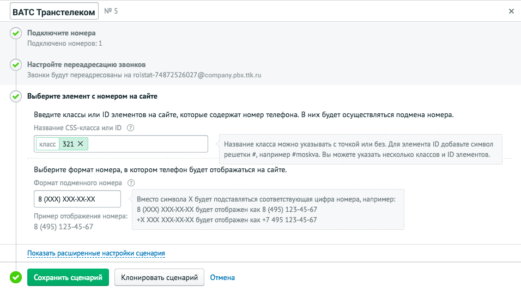The image size is (521, 292).
Task: Remove the 321 class tag
Action: pos(81,144)
